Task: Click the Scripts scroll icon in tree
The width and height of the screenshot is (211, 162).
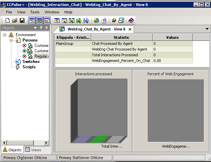Action: pos(17,67)
